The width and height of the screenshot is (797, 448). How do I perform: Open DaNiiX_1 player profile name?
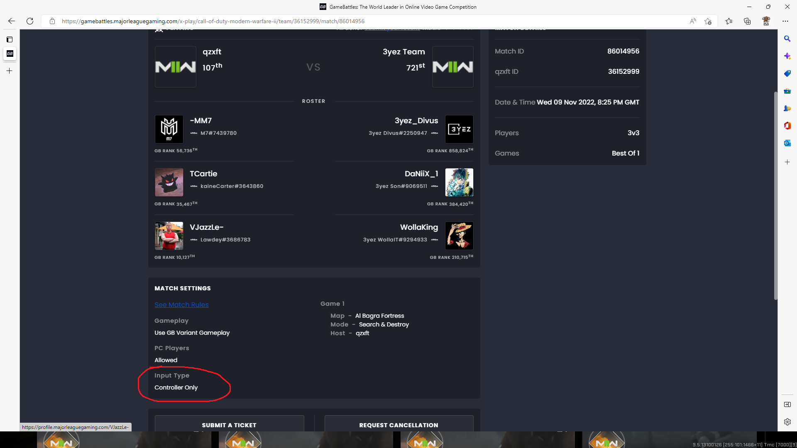[421, 174]
